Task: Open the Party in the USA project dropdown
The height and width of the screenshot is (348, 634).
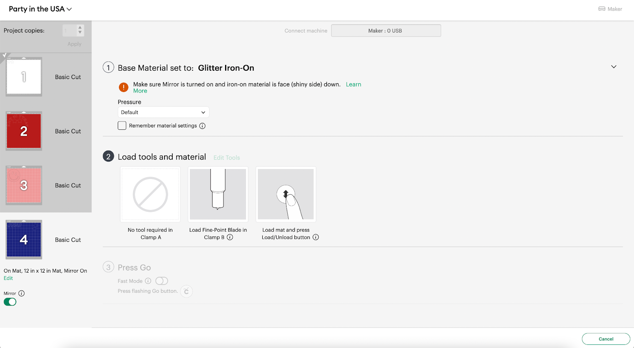Action: pos(40,9)
